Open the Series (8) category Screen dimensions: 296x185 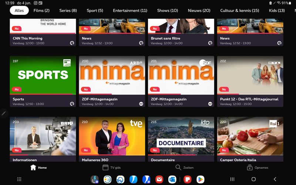pyautogui.click(x=68, y=10)
